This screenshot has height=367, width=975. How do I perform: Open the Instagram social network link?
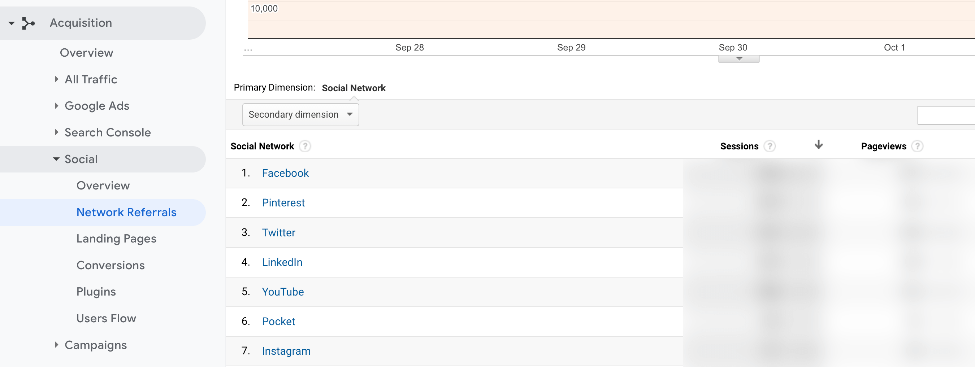click(286, 351)
